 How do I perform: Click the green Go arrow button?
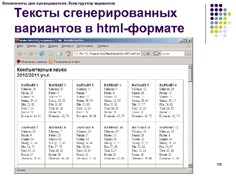point(148,53)
